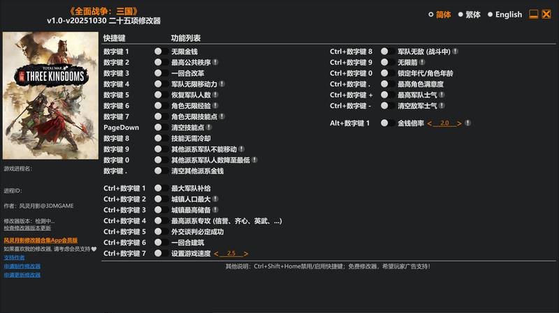The image size is (559, 313).
Task: Click 金钱倍率 value field 2.0
Action: tap(444, 123)
